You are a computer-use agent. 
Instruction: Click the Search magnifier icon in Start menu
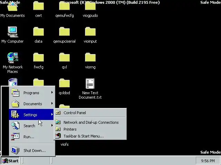[15, 125]
